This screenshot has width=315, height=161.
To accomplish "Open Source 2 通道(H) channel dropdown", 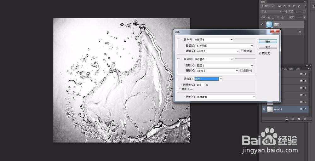I will click(217, 71).
